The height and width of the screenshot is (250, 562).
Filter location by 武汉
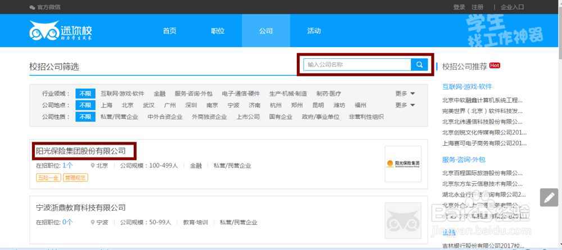(x=149, y=105)
